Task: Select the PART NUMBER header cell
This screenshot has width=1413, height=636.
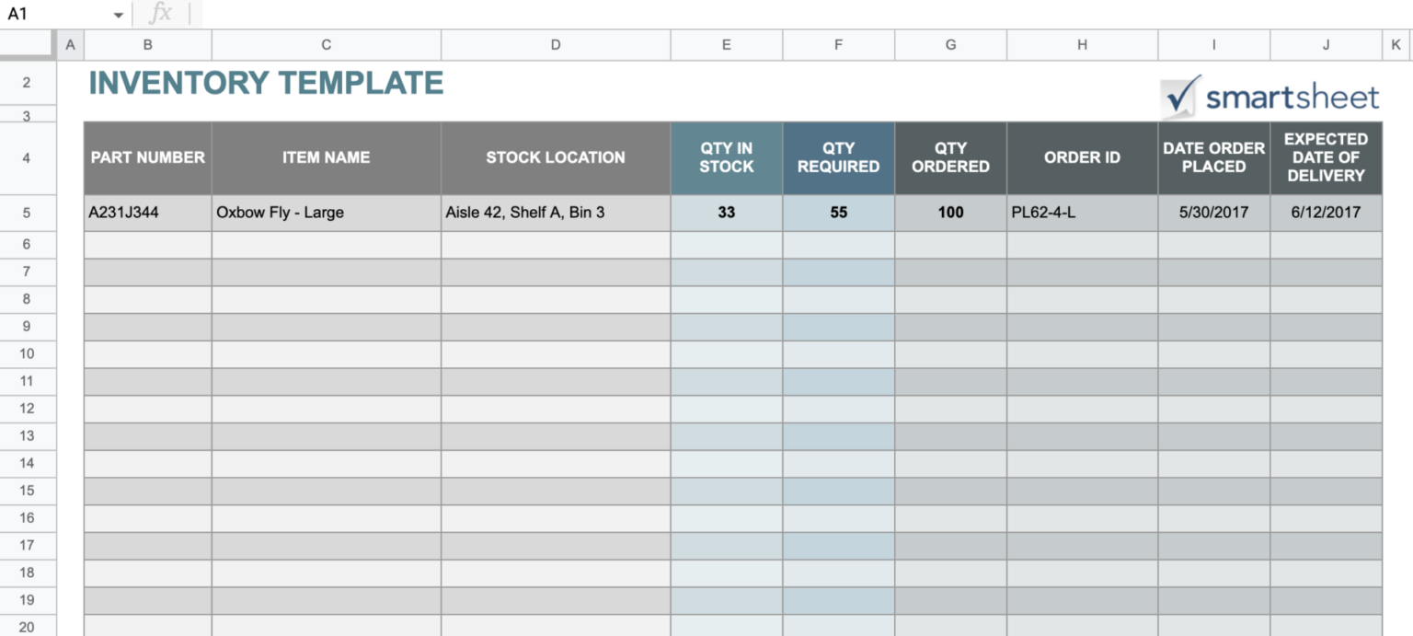Action: [x=147, y=157]
